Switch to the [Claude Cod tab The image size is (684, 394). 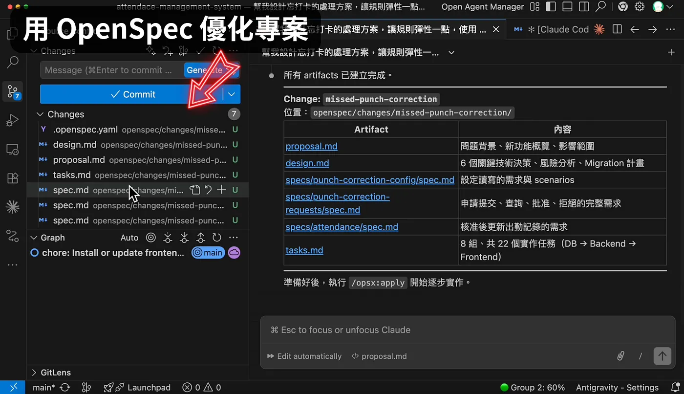pyautogui.click(x=558, y=29)
